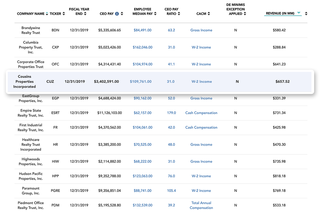Open Cousins Properties W-2 Income link
320x213 pixels.
(x=202, y=81)
